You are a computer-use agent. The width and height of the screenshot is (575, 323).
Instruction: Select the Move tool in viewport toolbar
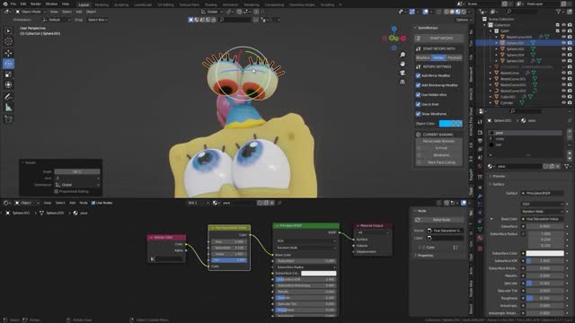[x=8, y=53]
